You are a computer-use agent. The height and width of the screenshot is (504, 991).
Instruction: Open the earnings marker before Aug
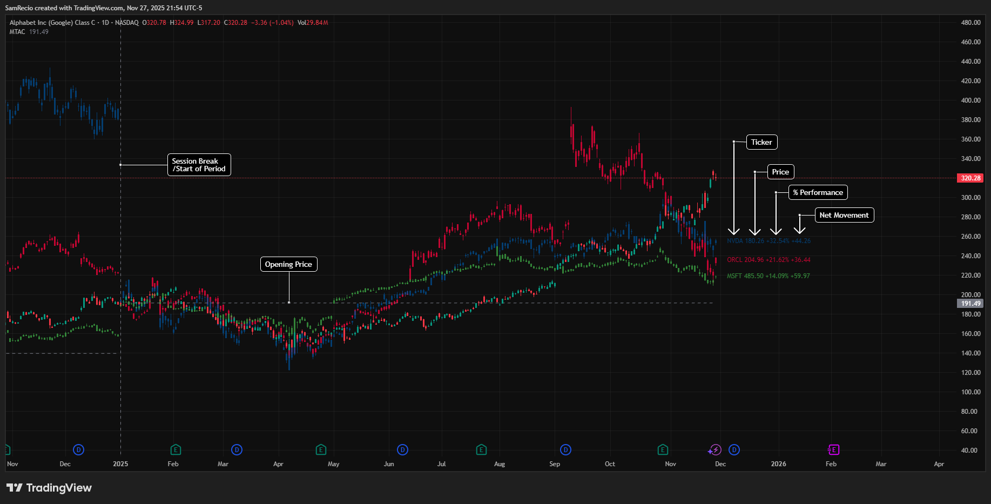pyautogui.click(x=481, y=449)
